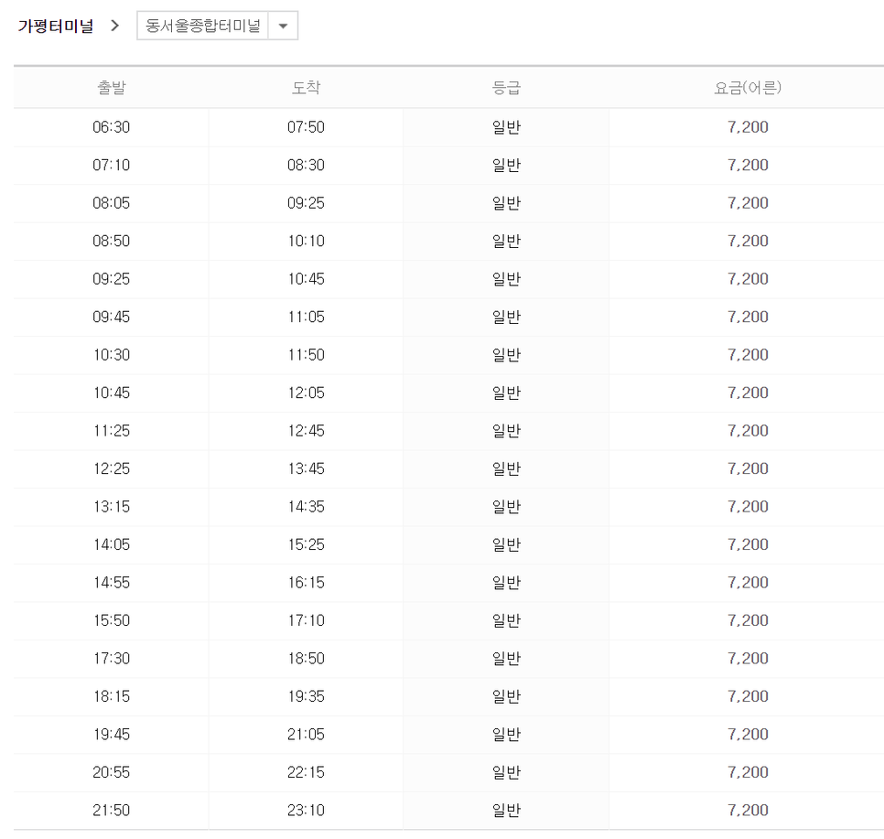884x839 pixels.
Task: Click 일반 grade in the 06:30 row
Action: (506, 127)
